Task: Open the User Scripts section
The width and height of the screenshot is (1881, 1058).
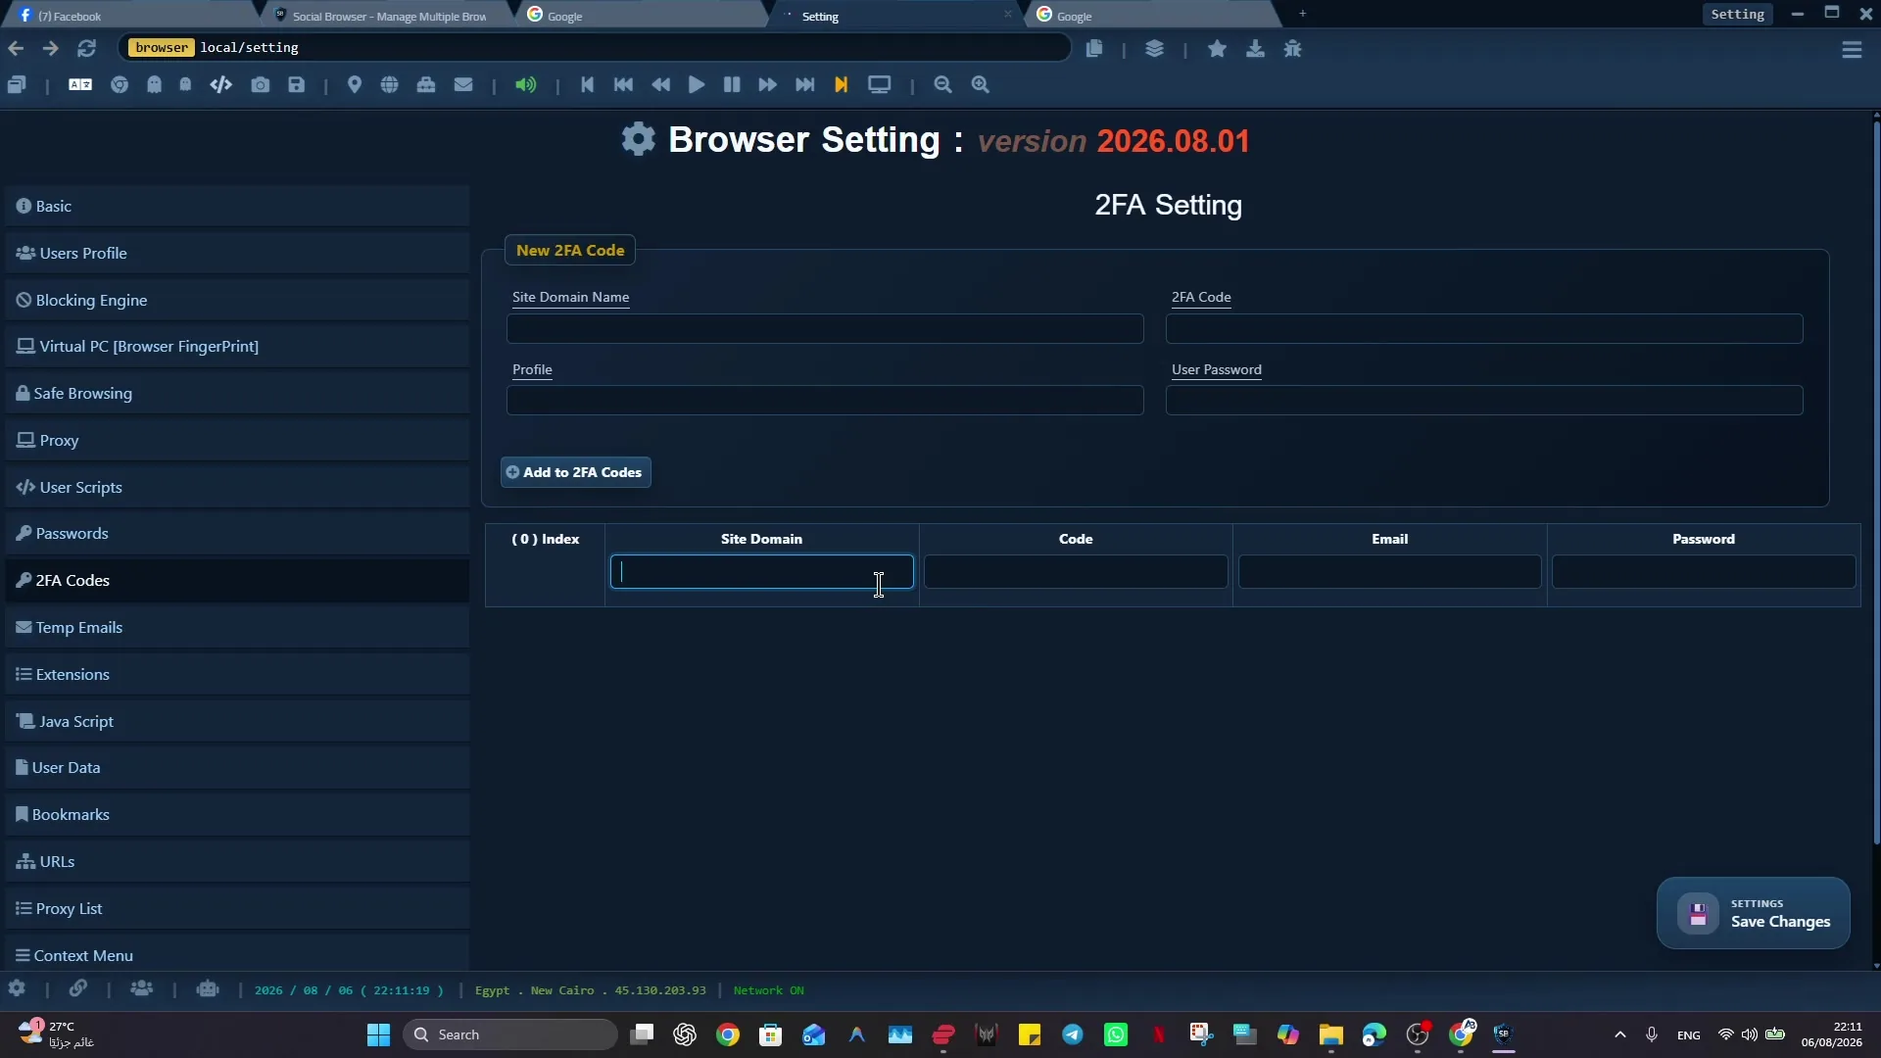Action: (237, 488)
